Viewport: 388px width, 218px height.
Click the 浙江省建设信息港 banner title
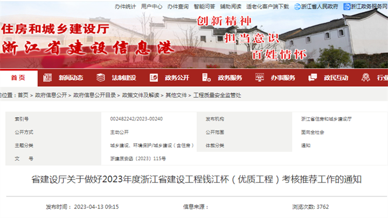[86, 47]
